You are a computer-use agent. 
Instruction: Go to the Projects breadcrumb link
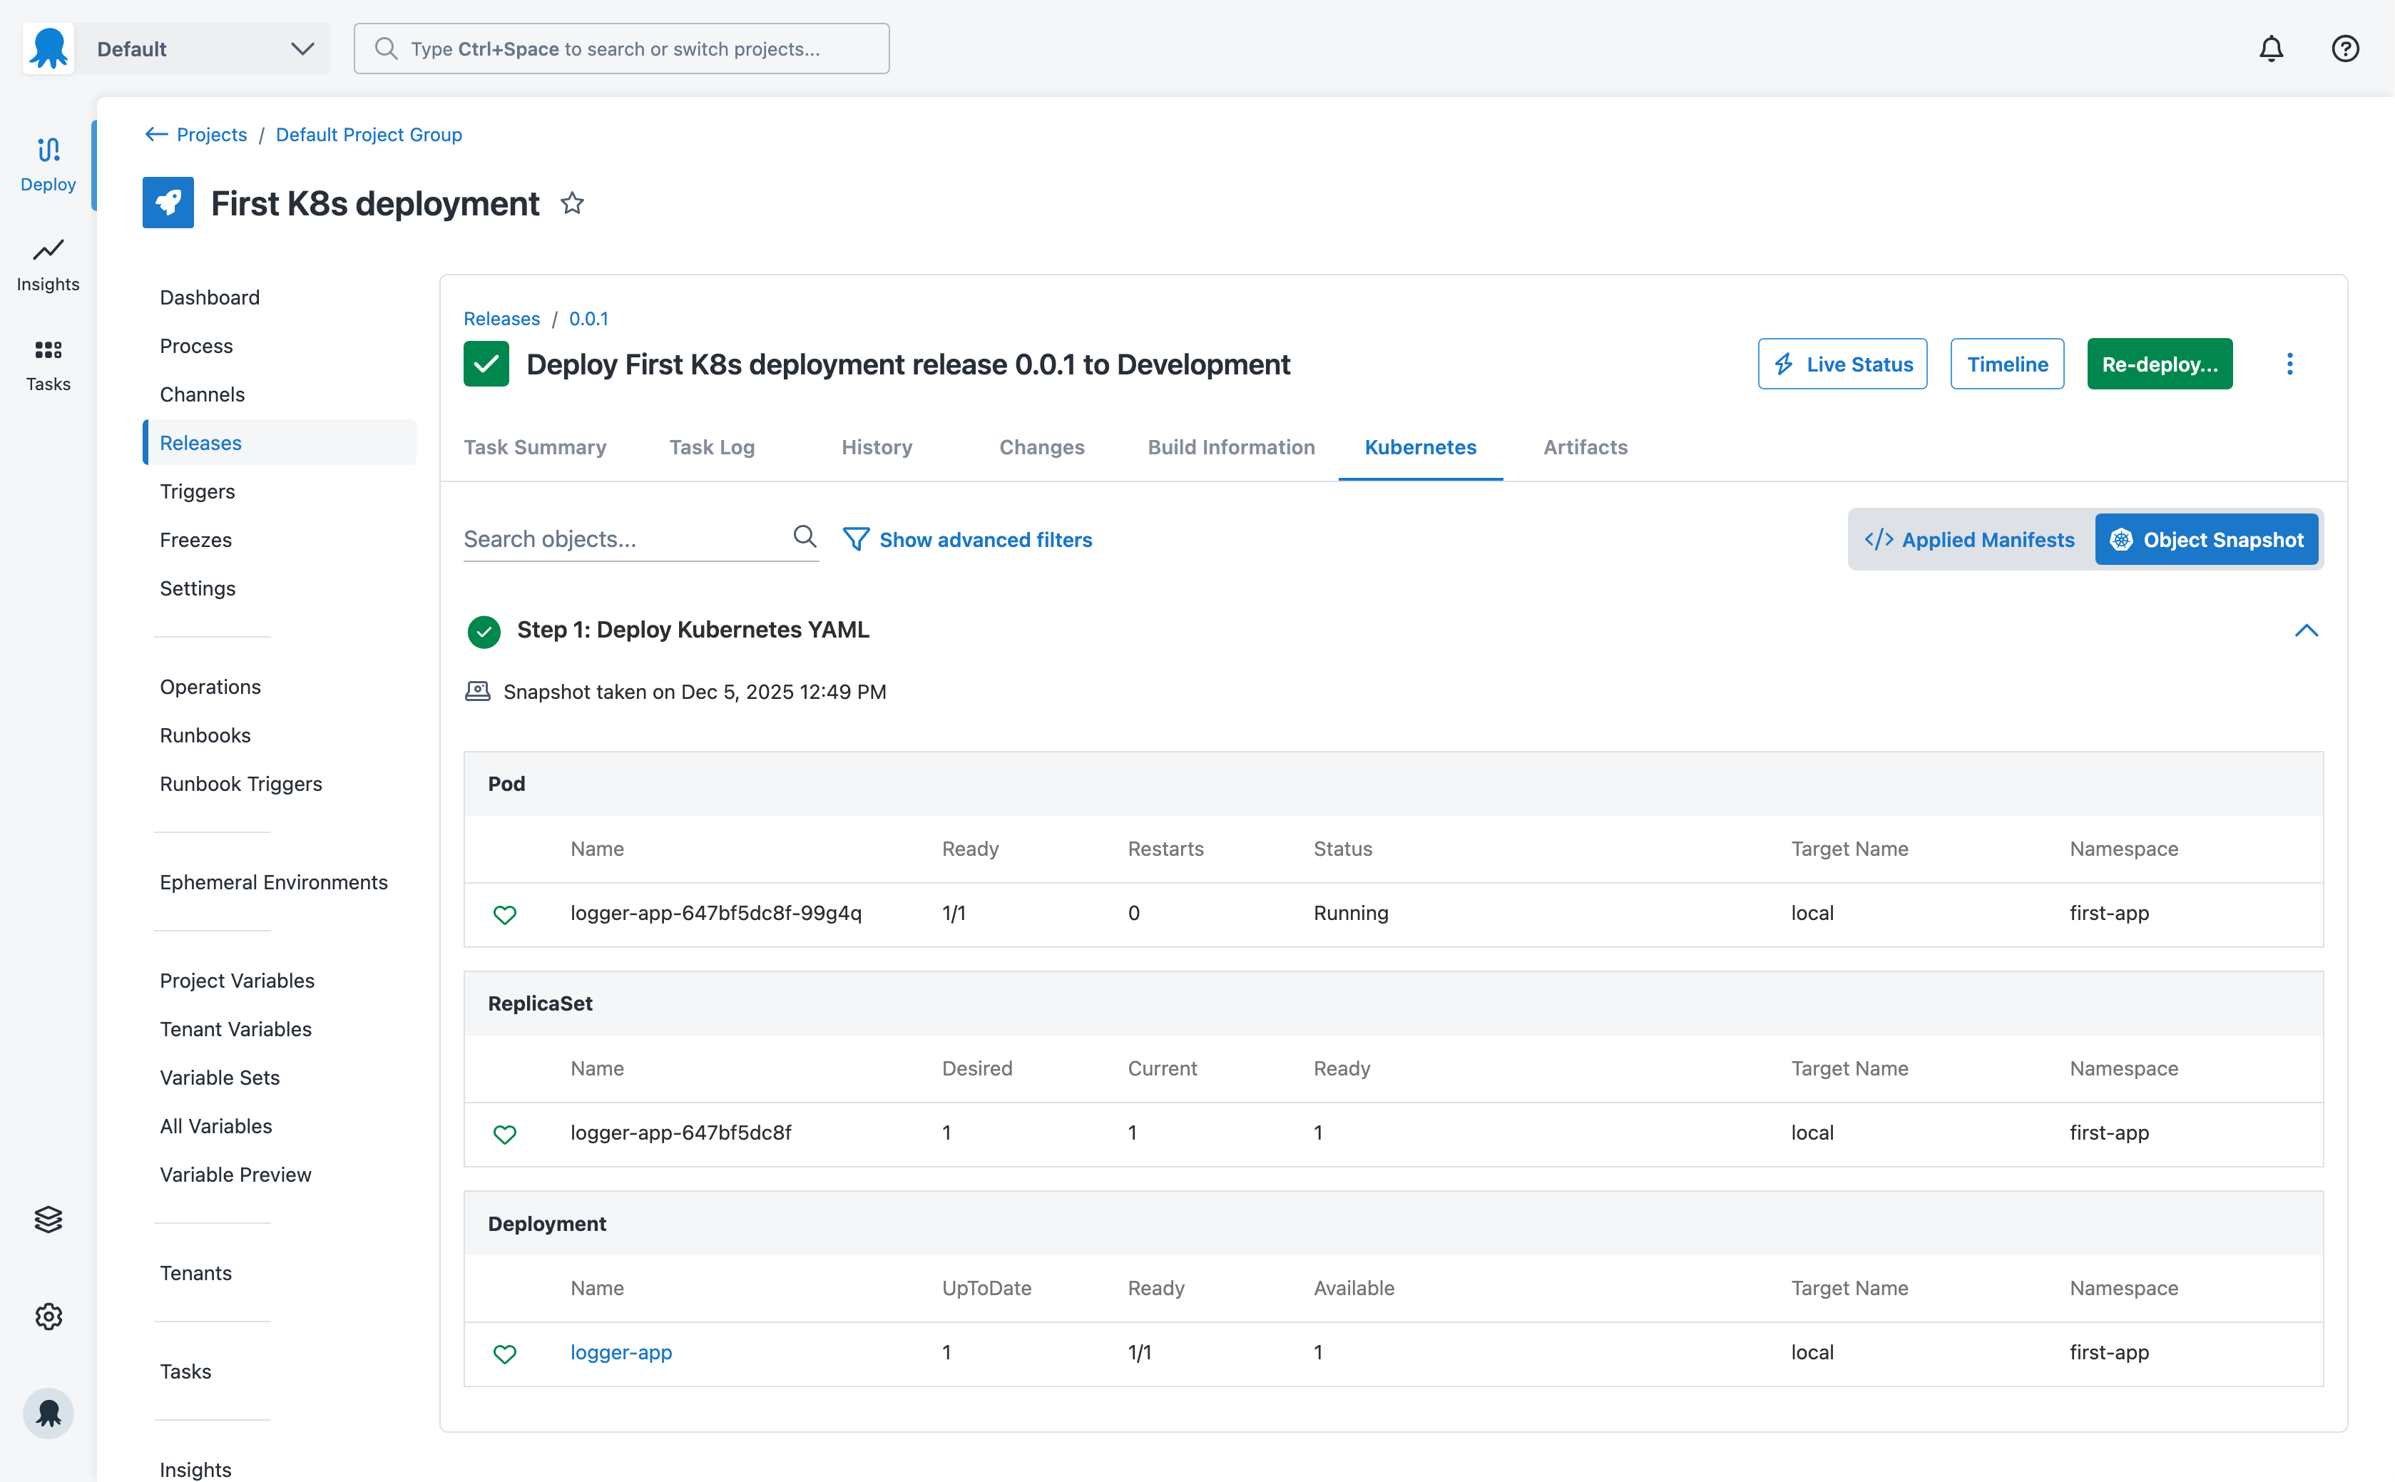pos(212,134)
